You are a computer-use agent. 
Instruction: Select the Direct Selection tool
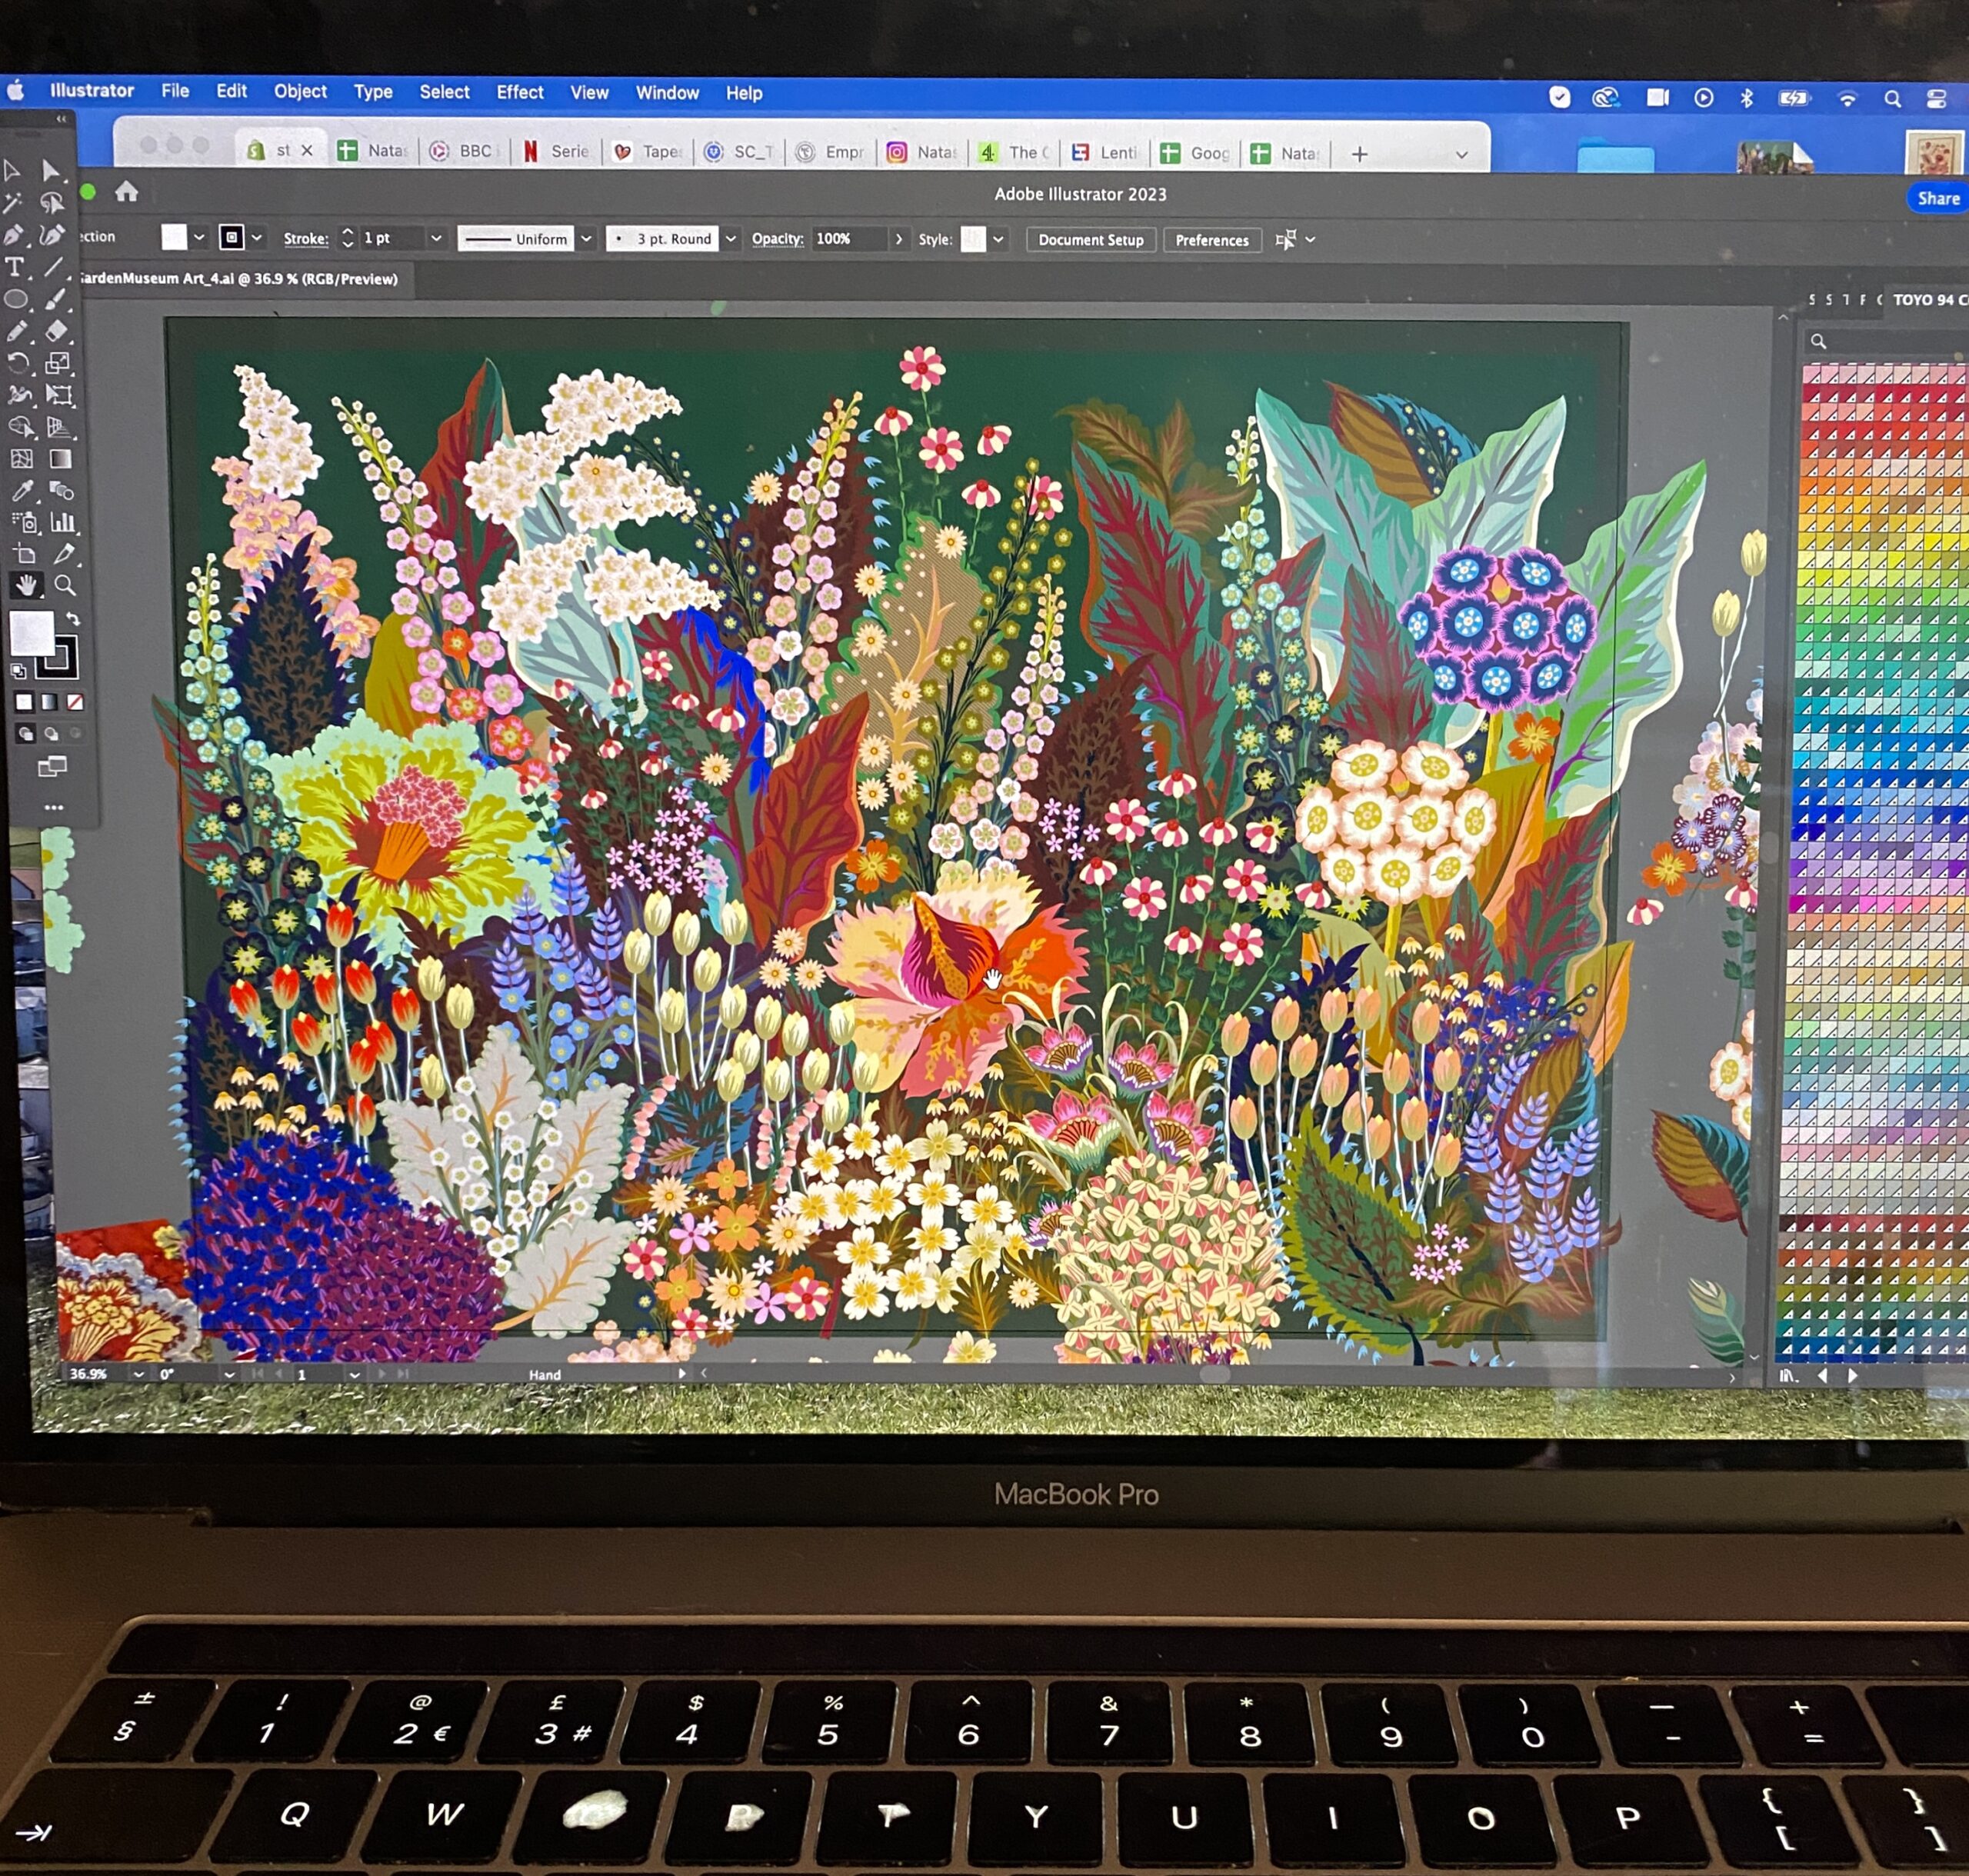51,171
